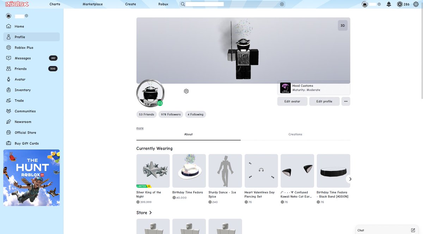Viewport: 423px width, 234px height.
Task: Click the in-game status badge on avatar
Action: point(160,103)
